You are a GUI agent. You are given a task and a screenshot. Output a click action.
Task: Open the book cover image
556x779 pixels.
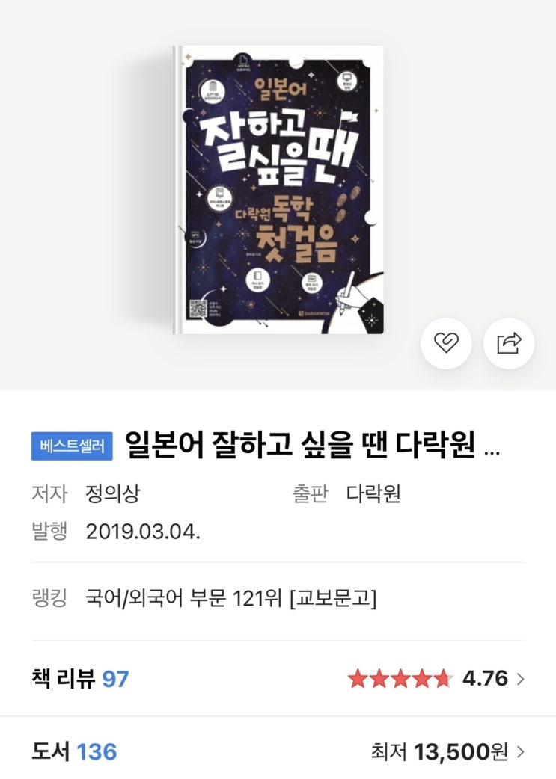[278, 190]
